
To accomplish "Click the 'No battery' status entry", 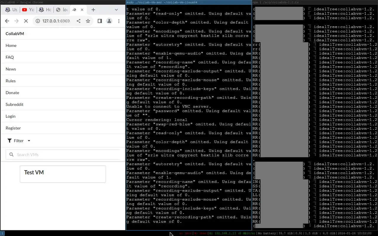I will [x=267, y=233].
